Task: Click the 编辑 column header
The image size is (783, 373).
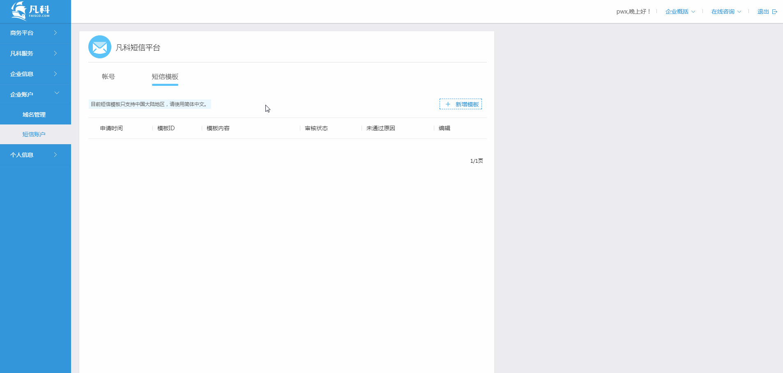Action: [x=444, y=128]
